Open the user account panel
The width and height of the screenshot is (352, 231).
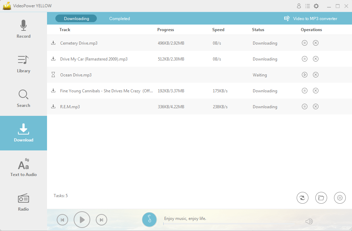tap(299, 6)
